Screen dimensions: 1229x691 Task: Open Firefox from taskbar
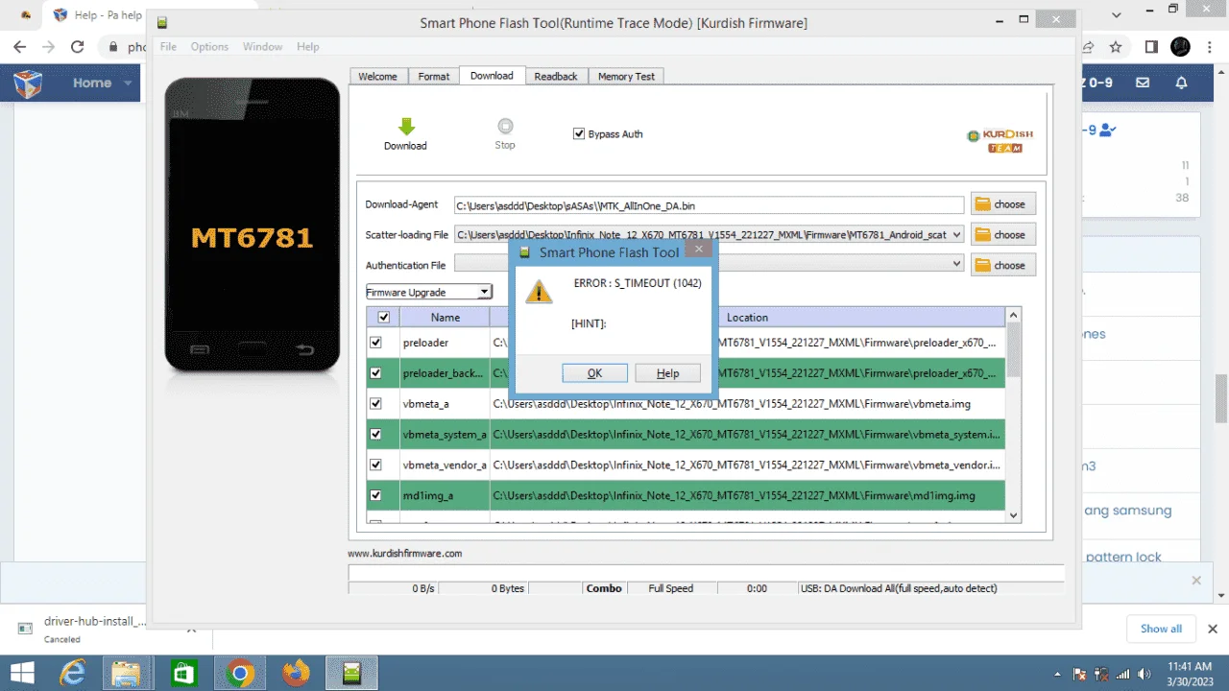[297, 673]
